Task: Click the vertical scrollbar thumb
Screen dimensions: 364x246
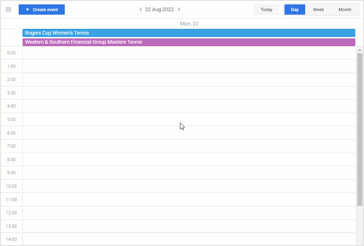Action: click(360, 129)
